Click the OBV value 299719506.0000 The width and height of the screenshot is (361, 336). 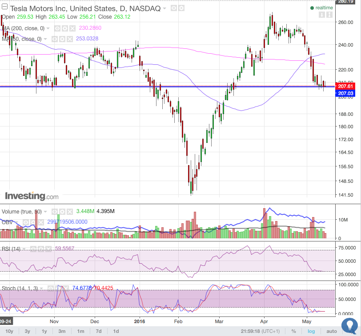tap(67, 222)
